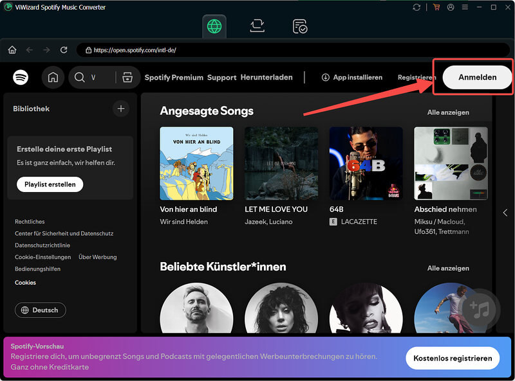
Task: Click Von hier an blind title
Action: point(188,209)
